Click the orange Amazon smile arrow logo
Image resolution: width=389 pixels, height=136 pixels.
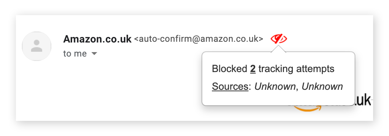tap(307, 108)
